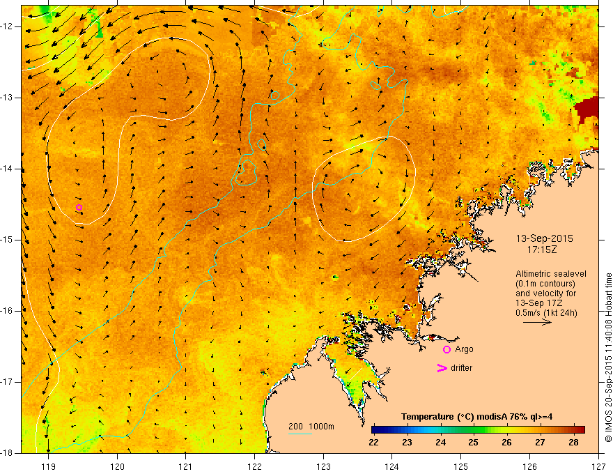Screen dimensions: 613x474
Task: Click the longitude axis label '123'
Action: [323, 466]
